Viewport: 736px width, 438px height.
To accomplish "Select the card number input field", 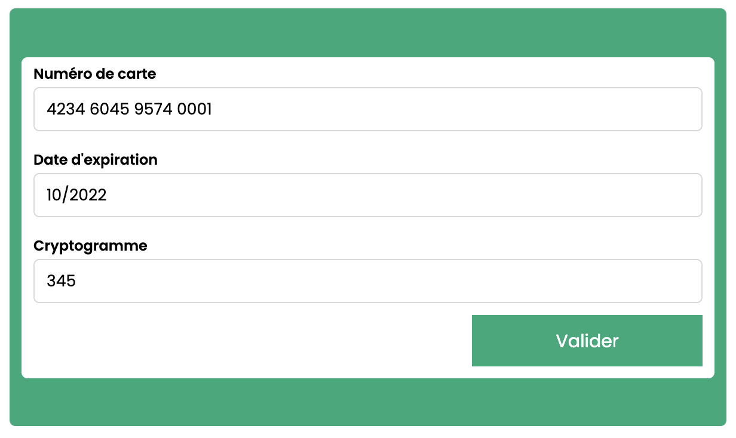I will click(x=367, y=109).
